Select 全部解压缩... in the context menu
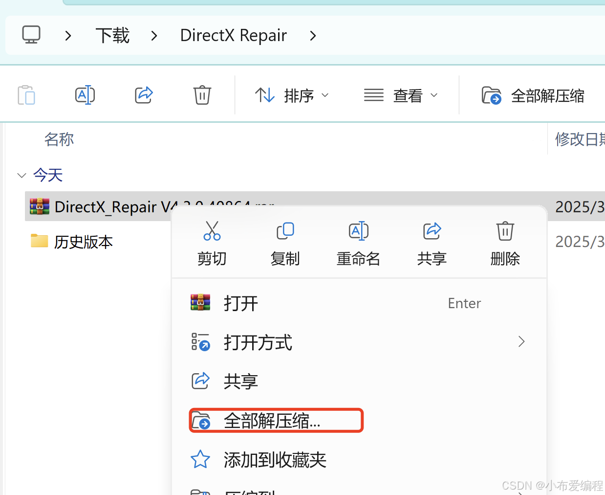 [x=359, y=421]
